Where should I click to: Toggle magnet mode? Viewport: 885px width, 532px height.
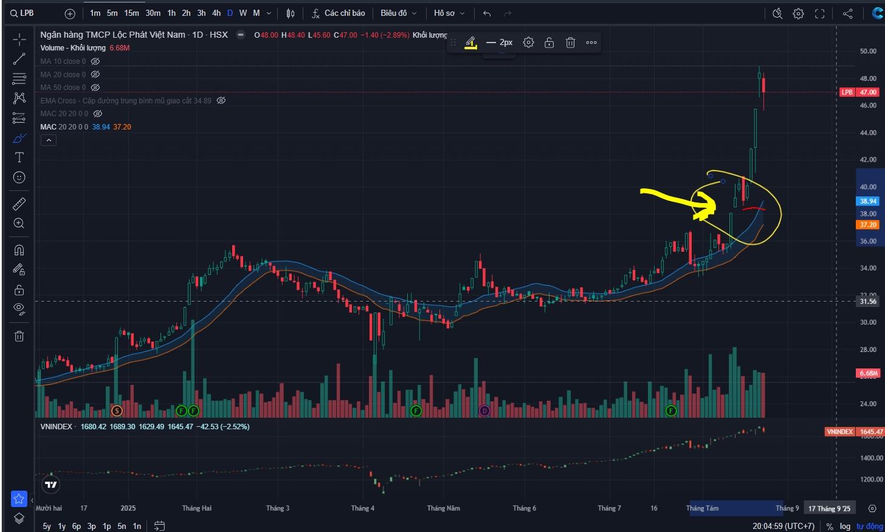(19, 250)
